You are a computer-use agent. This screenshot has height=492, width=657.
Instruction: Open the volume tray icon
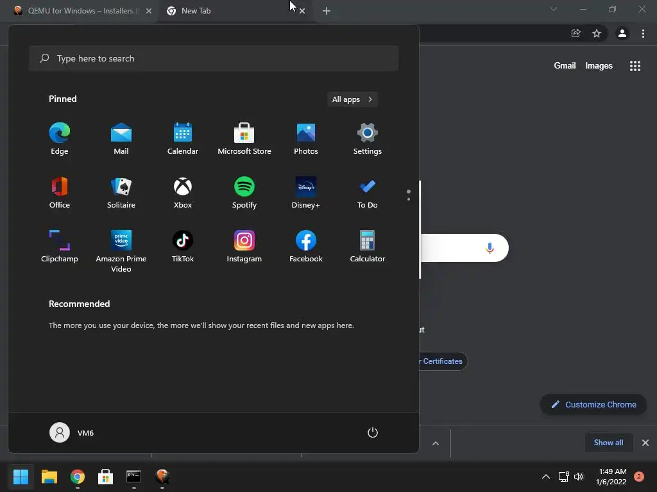click(579, 477)
